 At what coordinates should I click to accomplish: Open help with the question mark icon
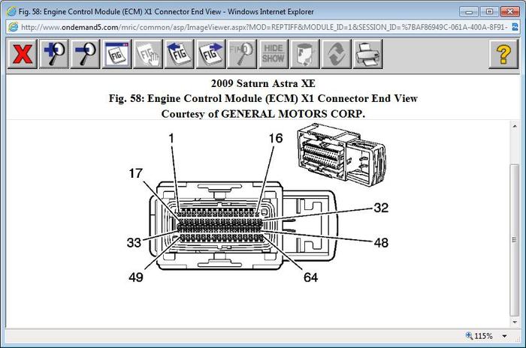tap(503, 54)
